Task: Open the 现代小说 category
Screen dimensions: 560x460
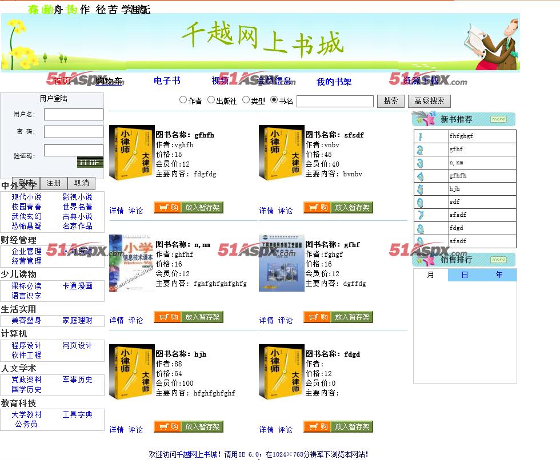Action: [x=26, y=197]
